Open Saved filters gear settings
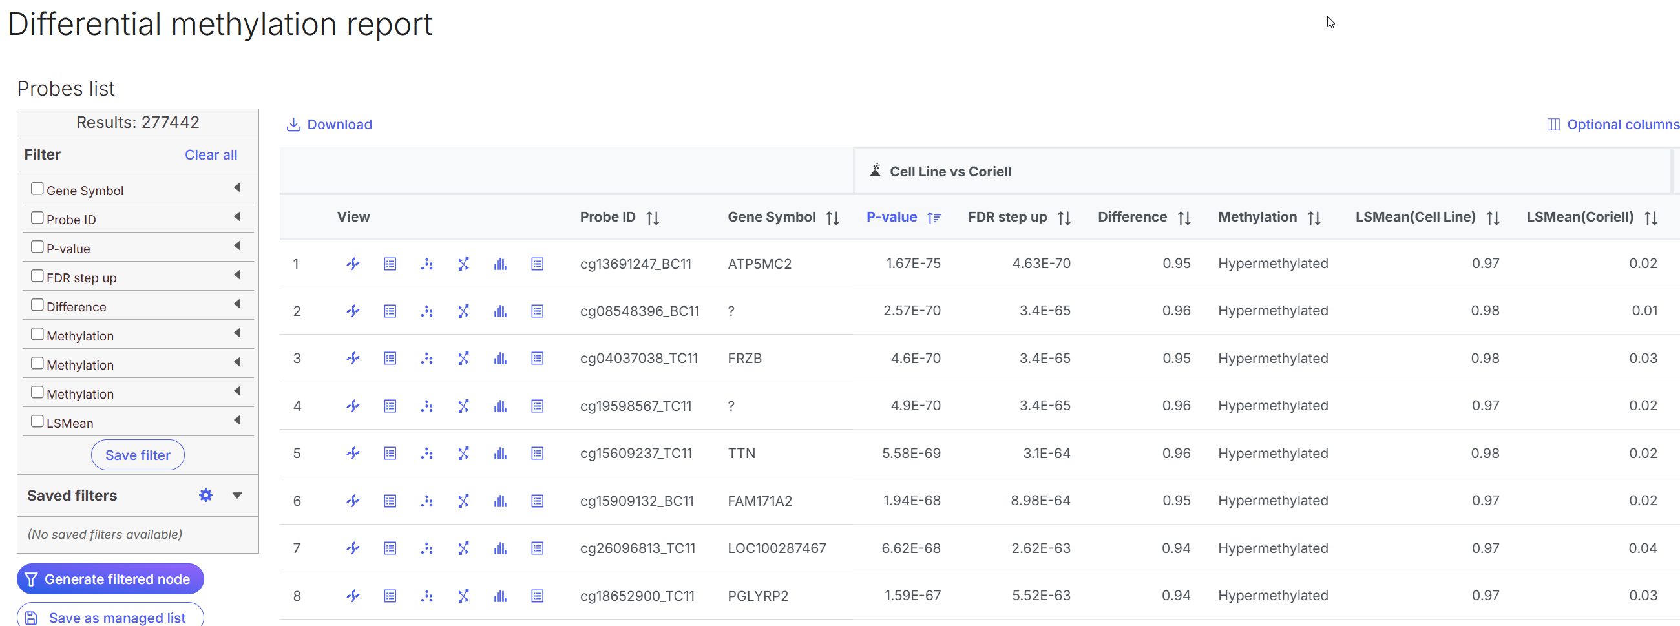 click(205, 496)
